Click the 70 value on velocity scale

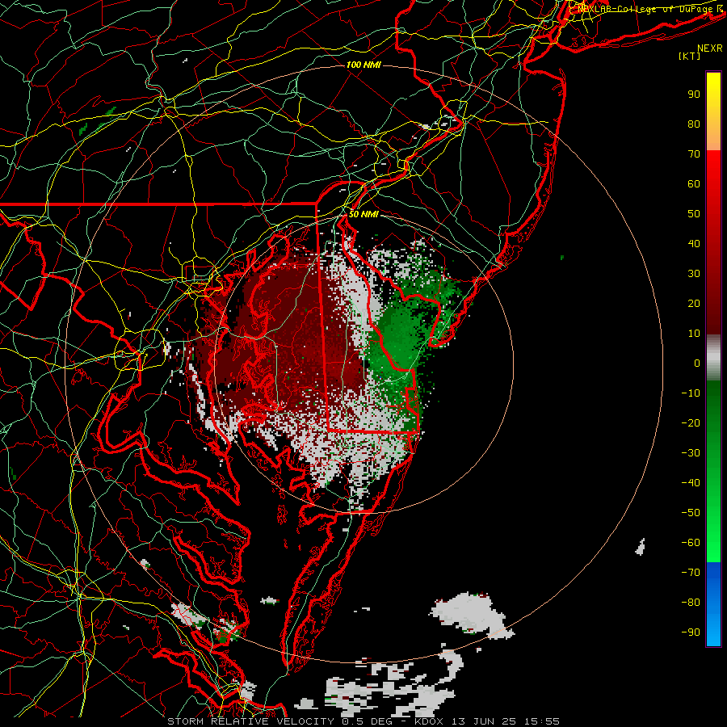[694, 154]
